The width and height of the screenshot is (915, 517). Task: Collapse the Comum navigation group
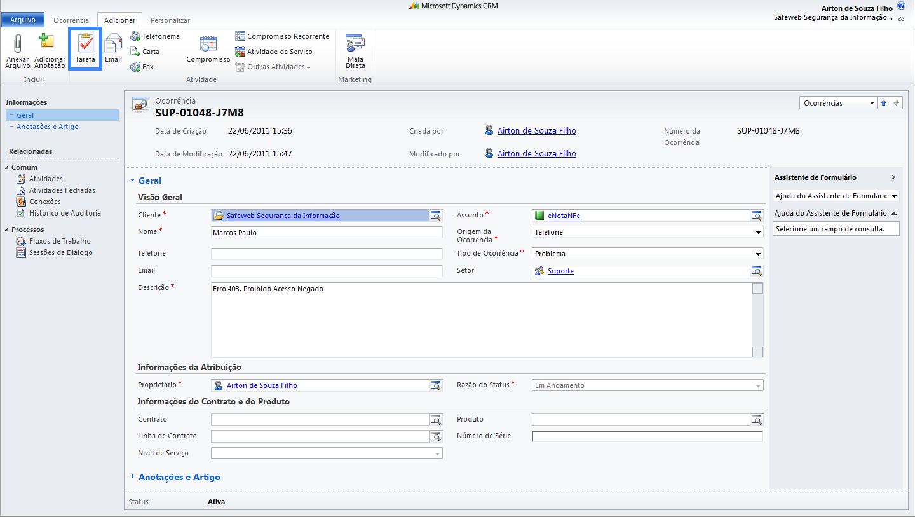[7, 167]
